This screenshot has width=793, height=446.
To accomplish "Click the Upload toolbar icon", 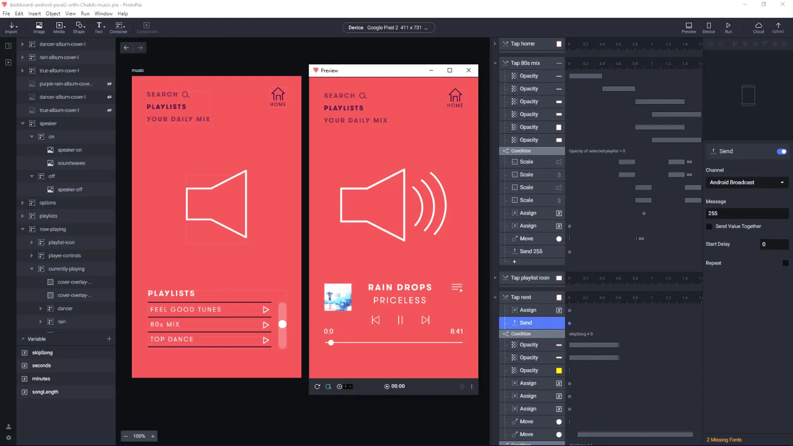I will [778, 27].
